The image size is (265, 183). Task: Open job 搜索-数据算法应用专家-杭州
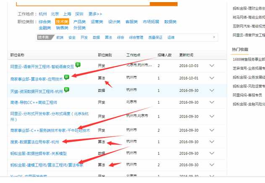pos(34,142)
